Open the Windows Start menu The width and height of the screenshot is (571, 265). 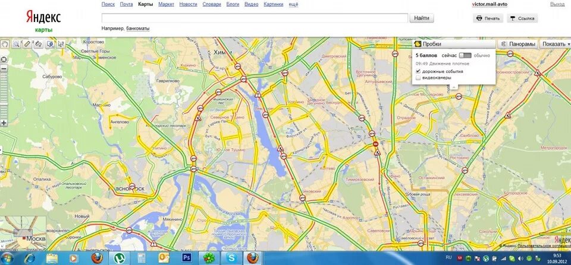click(x=8, y=258)
